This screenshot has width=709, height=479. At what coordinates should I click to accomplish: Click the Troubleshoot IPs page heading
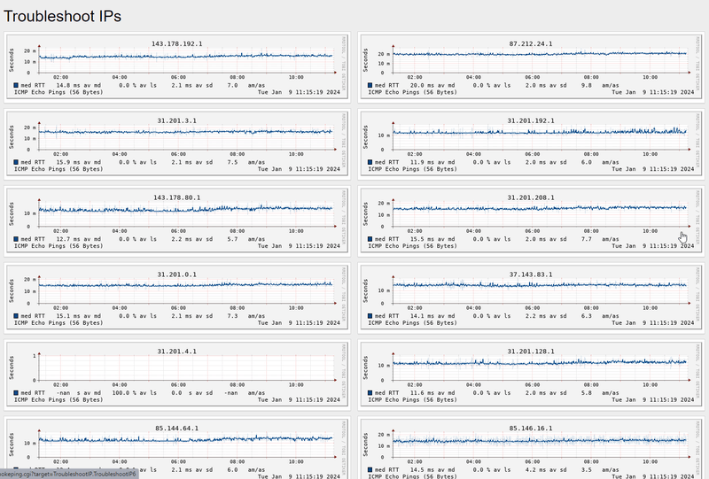pos(62,16)
